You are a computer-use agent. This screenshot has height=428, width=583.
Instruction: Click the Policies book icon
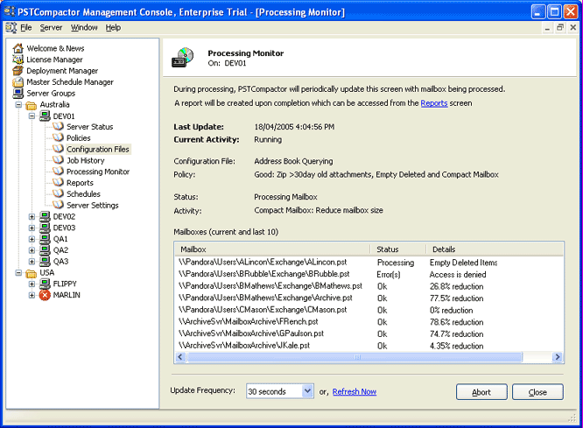click(x=58, y=137)
